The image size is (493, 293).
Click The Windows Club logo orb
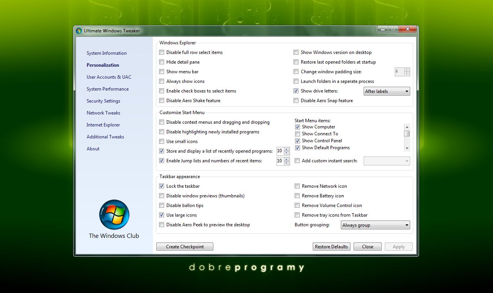114,215
